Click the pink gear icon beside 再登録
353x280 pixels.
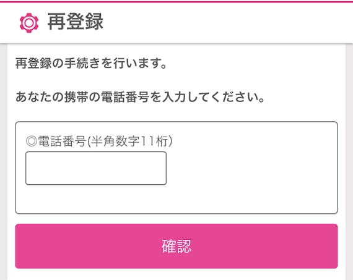(x=29, y=23)
